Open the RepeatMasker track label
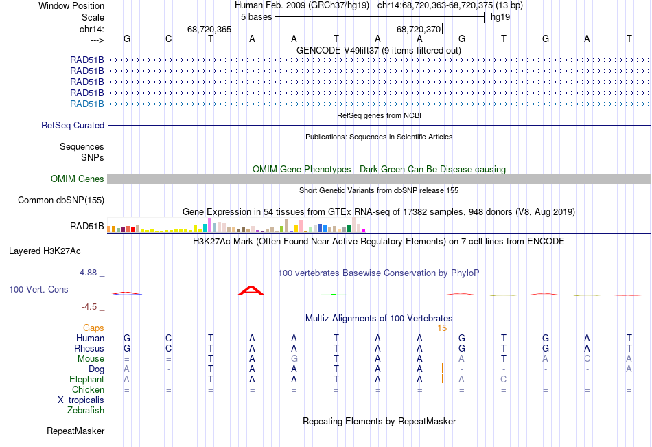This screenshot has width=652, height=447. tap(75, 431)
